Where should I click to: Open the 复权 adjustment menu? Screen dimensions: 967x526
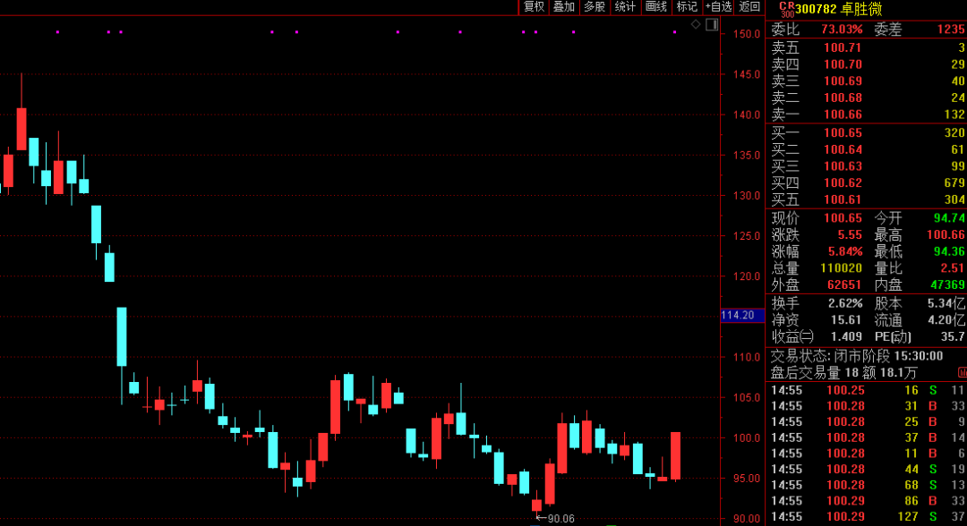pyautogui.click(x=534, y=7)
